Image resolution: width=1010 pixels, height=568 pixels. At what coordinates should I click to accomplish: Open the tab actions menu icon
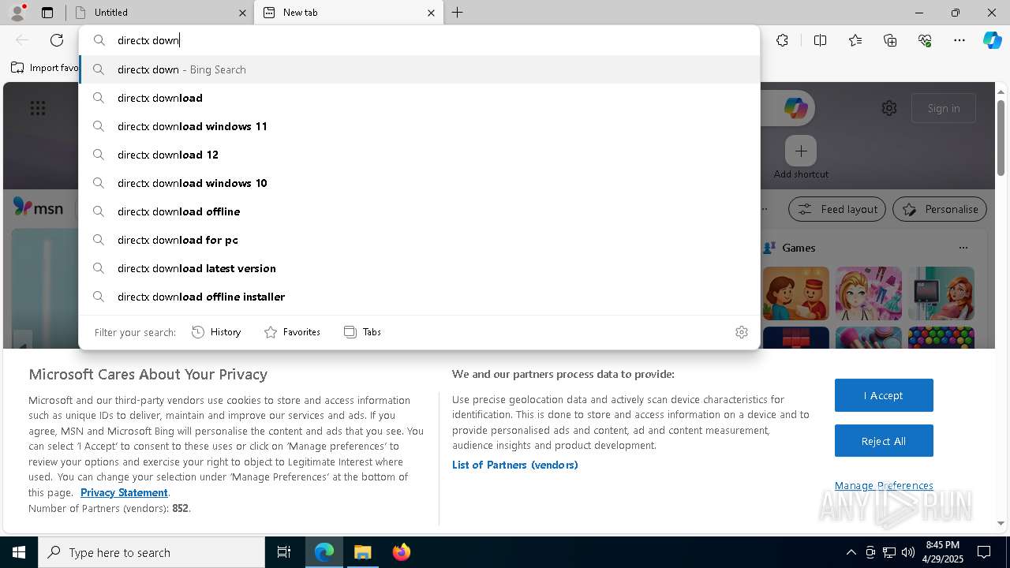47,13
